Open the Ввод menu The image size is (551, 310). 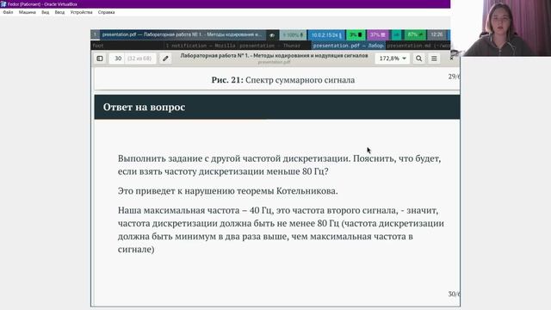pyautogui.click(x=59, y=12)
